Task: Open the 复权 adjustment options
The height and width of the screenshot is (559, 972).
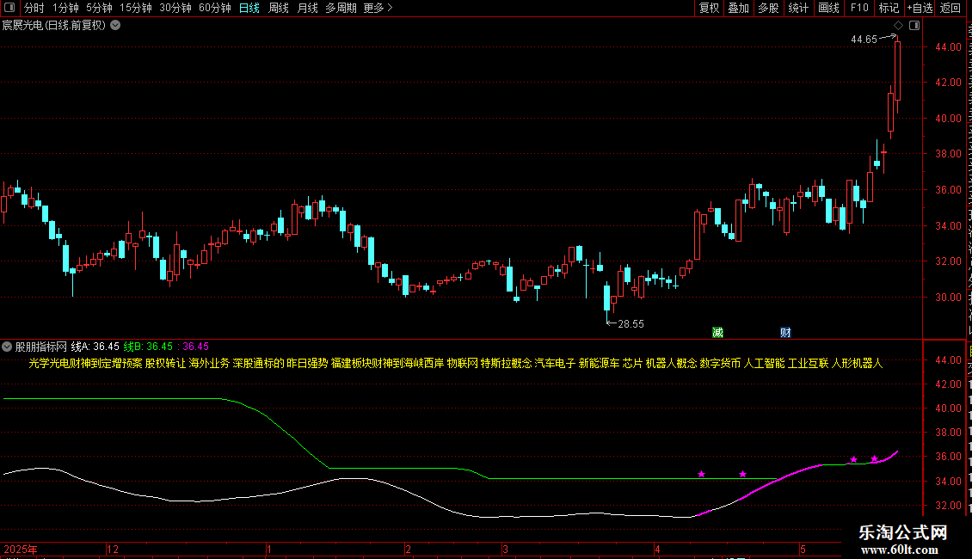Action: tap(709, 8)
